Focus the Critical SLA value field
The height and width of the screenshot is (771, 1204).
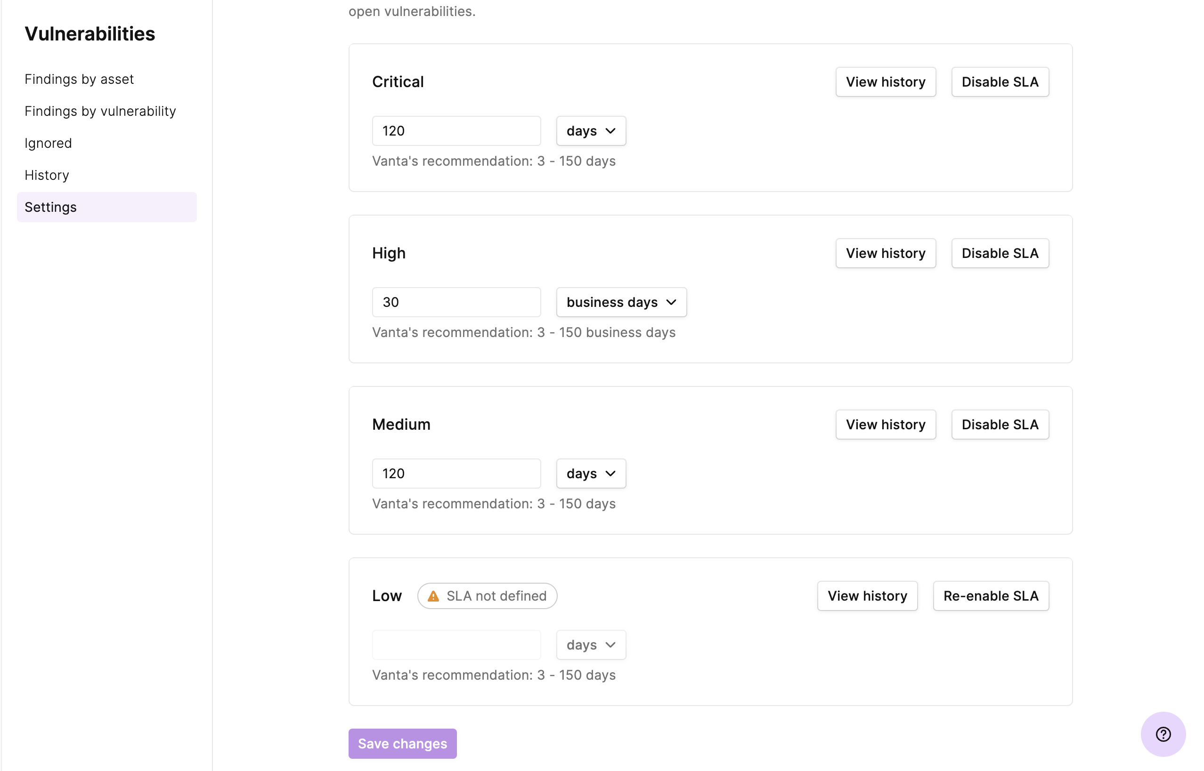tap(456, 131)
